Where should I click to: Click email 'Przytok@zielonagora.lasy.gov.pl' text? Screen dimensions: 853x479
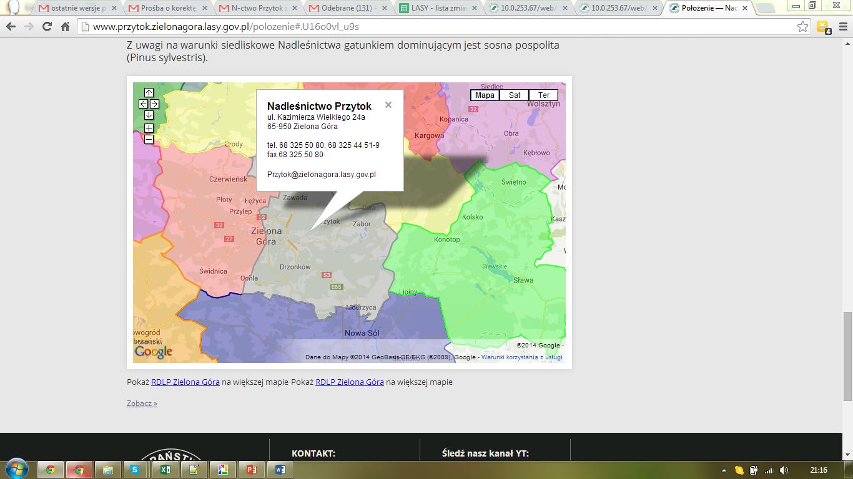(322, 175)
